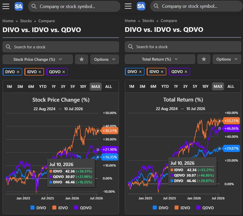243x216 pixels.
Task: Go to Home breadcrumb link in right panel
Action: pos(130,21)
